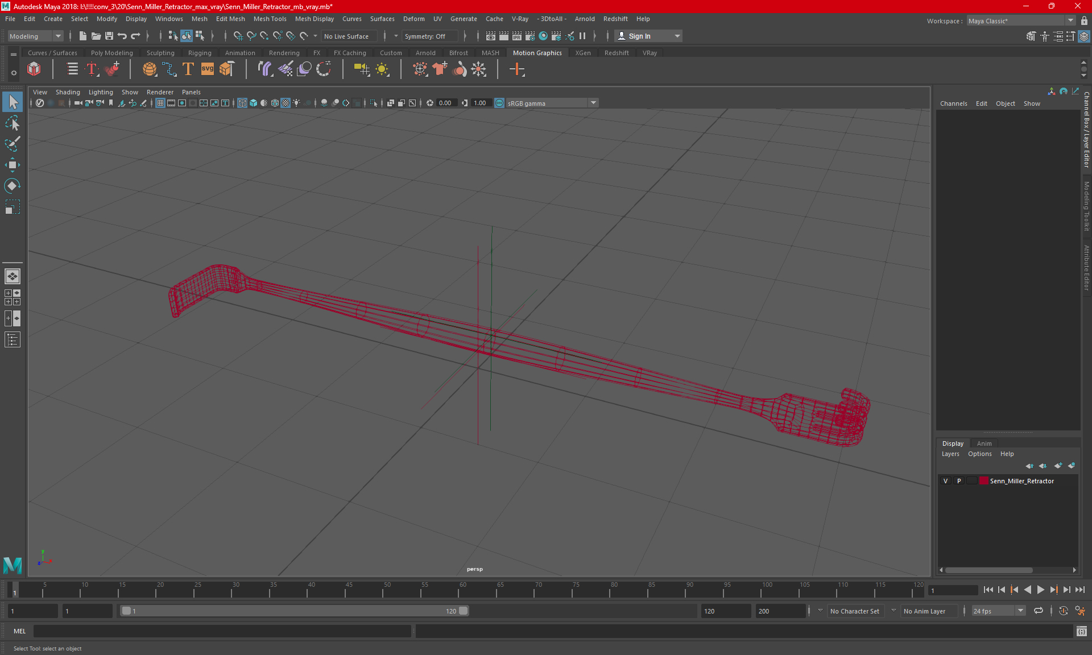
Task: Toggle loop playback mode icon
Action: point(1039,611)
